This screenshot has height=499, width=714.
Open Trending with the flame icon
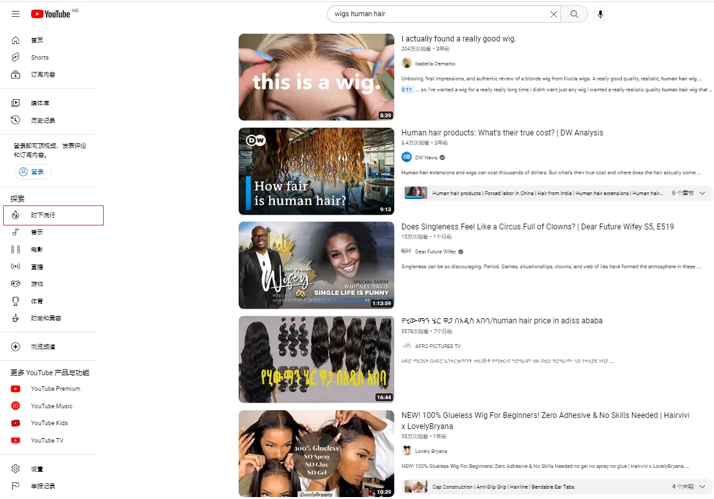pos(53,215)
